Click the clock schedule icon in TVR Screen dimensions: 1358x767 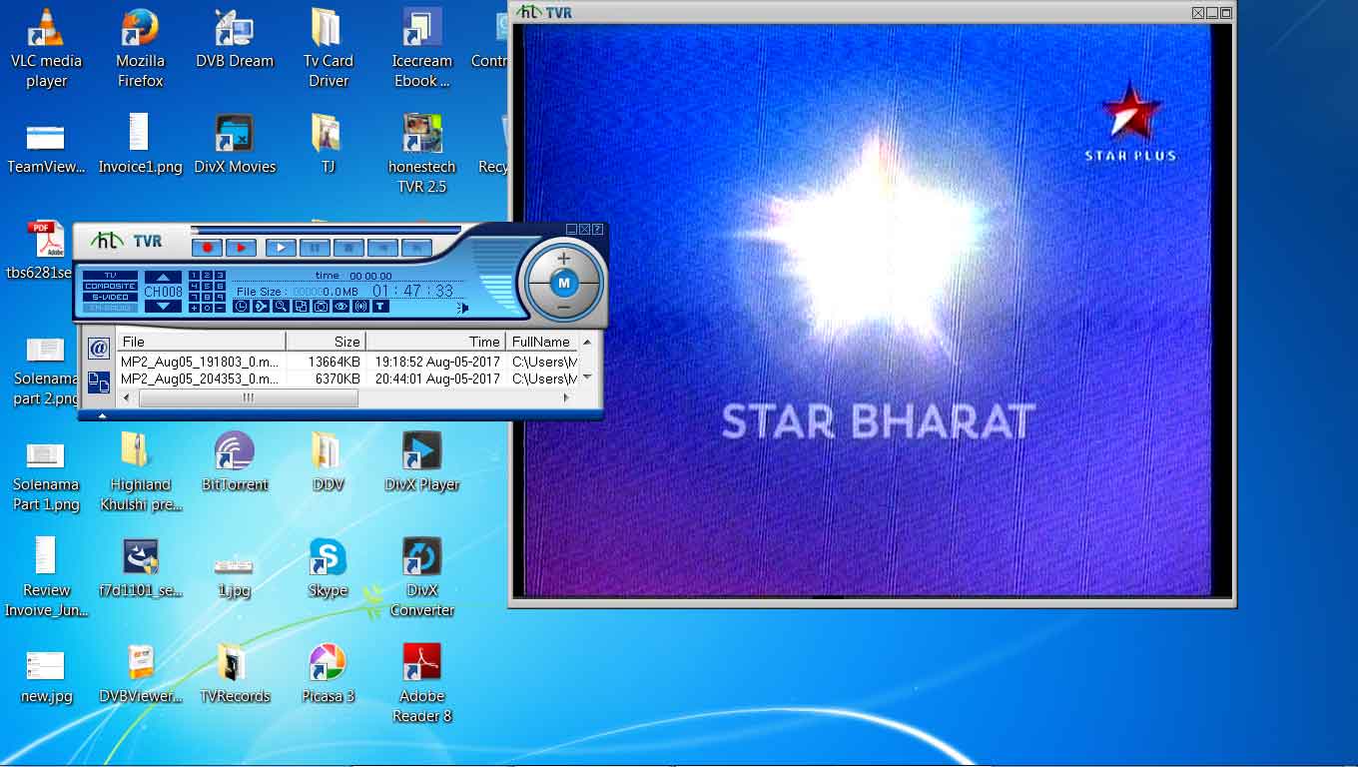241,307
